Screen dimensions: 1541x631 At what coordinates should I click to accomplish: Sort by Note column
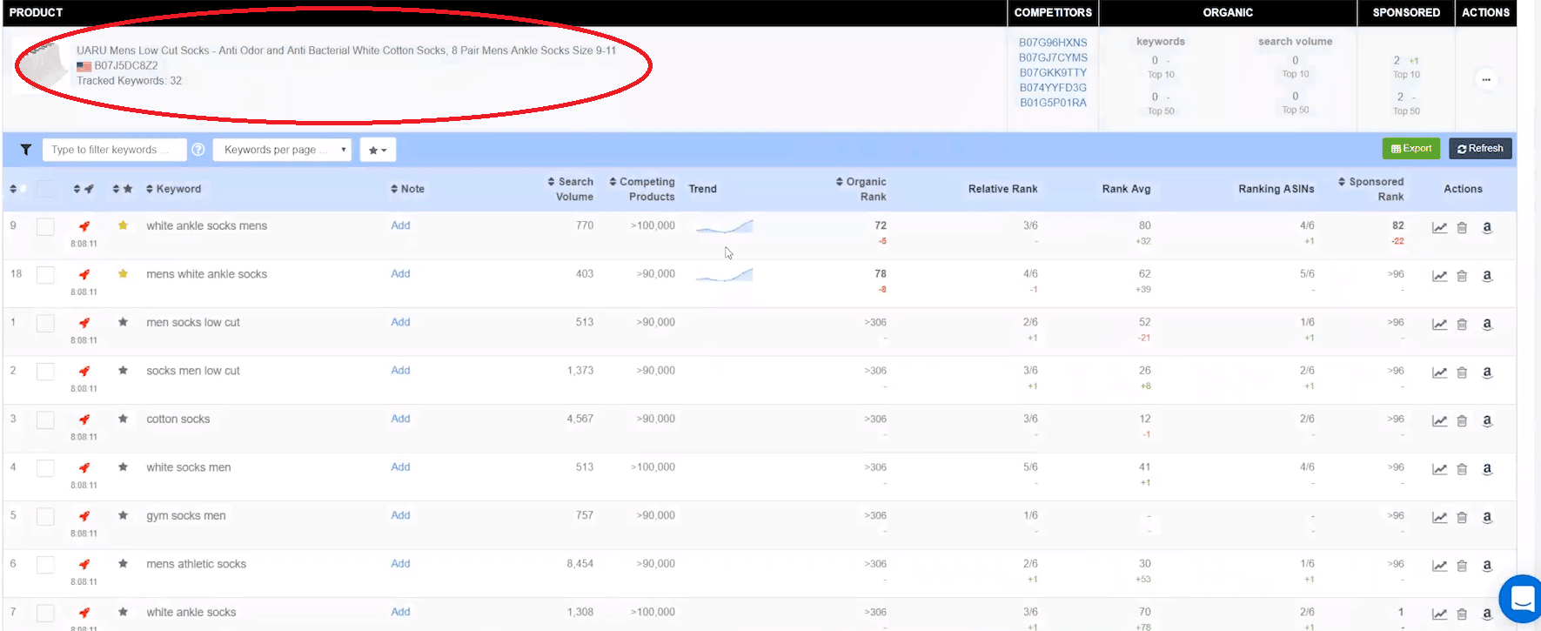(x=407, y=189)
